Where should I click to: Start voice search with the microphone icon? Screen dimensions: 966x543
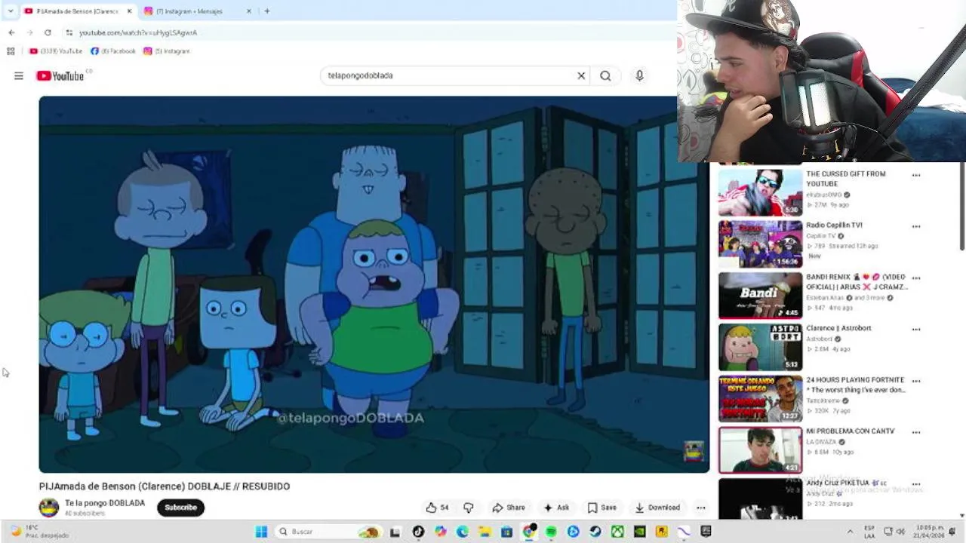pyautogui.click(x=639, y=75)
